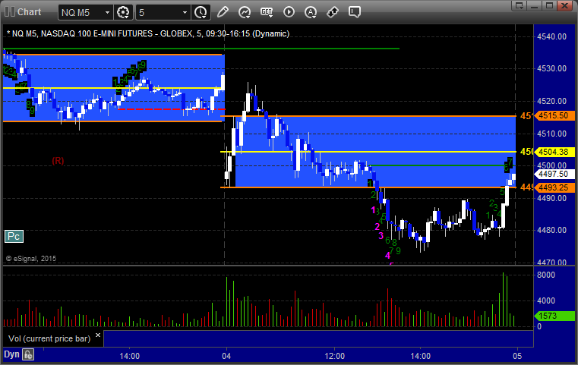
Task: Click the 4493.25 orange price marker
Action: click(554, 187)
